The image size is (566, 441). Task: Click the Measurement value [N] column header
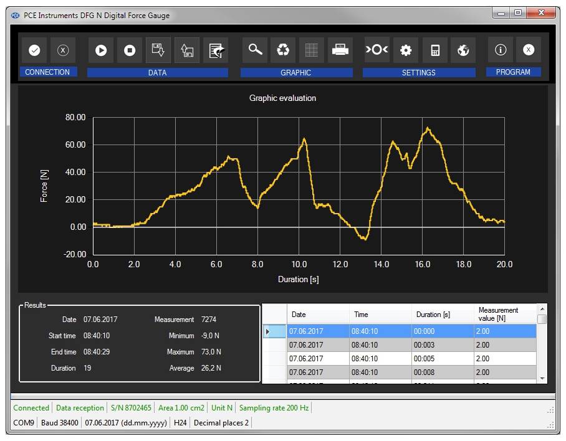(x=503, y=314)
